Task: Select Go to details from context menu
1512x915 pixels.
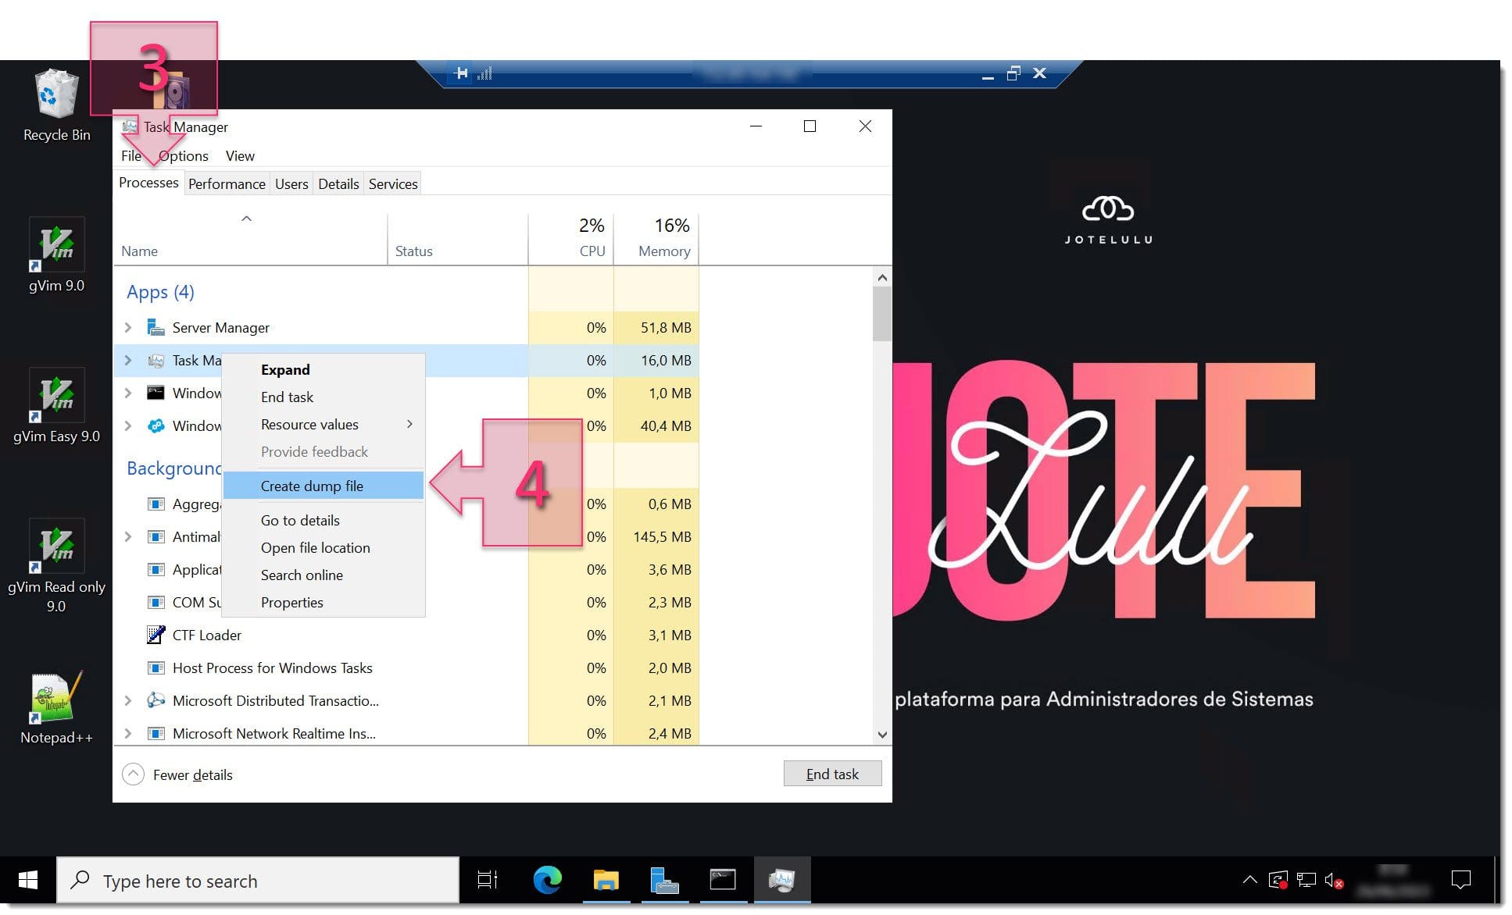Action: [299, 519]
